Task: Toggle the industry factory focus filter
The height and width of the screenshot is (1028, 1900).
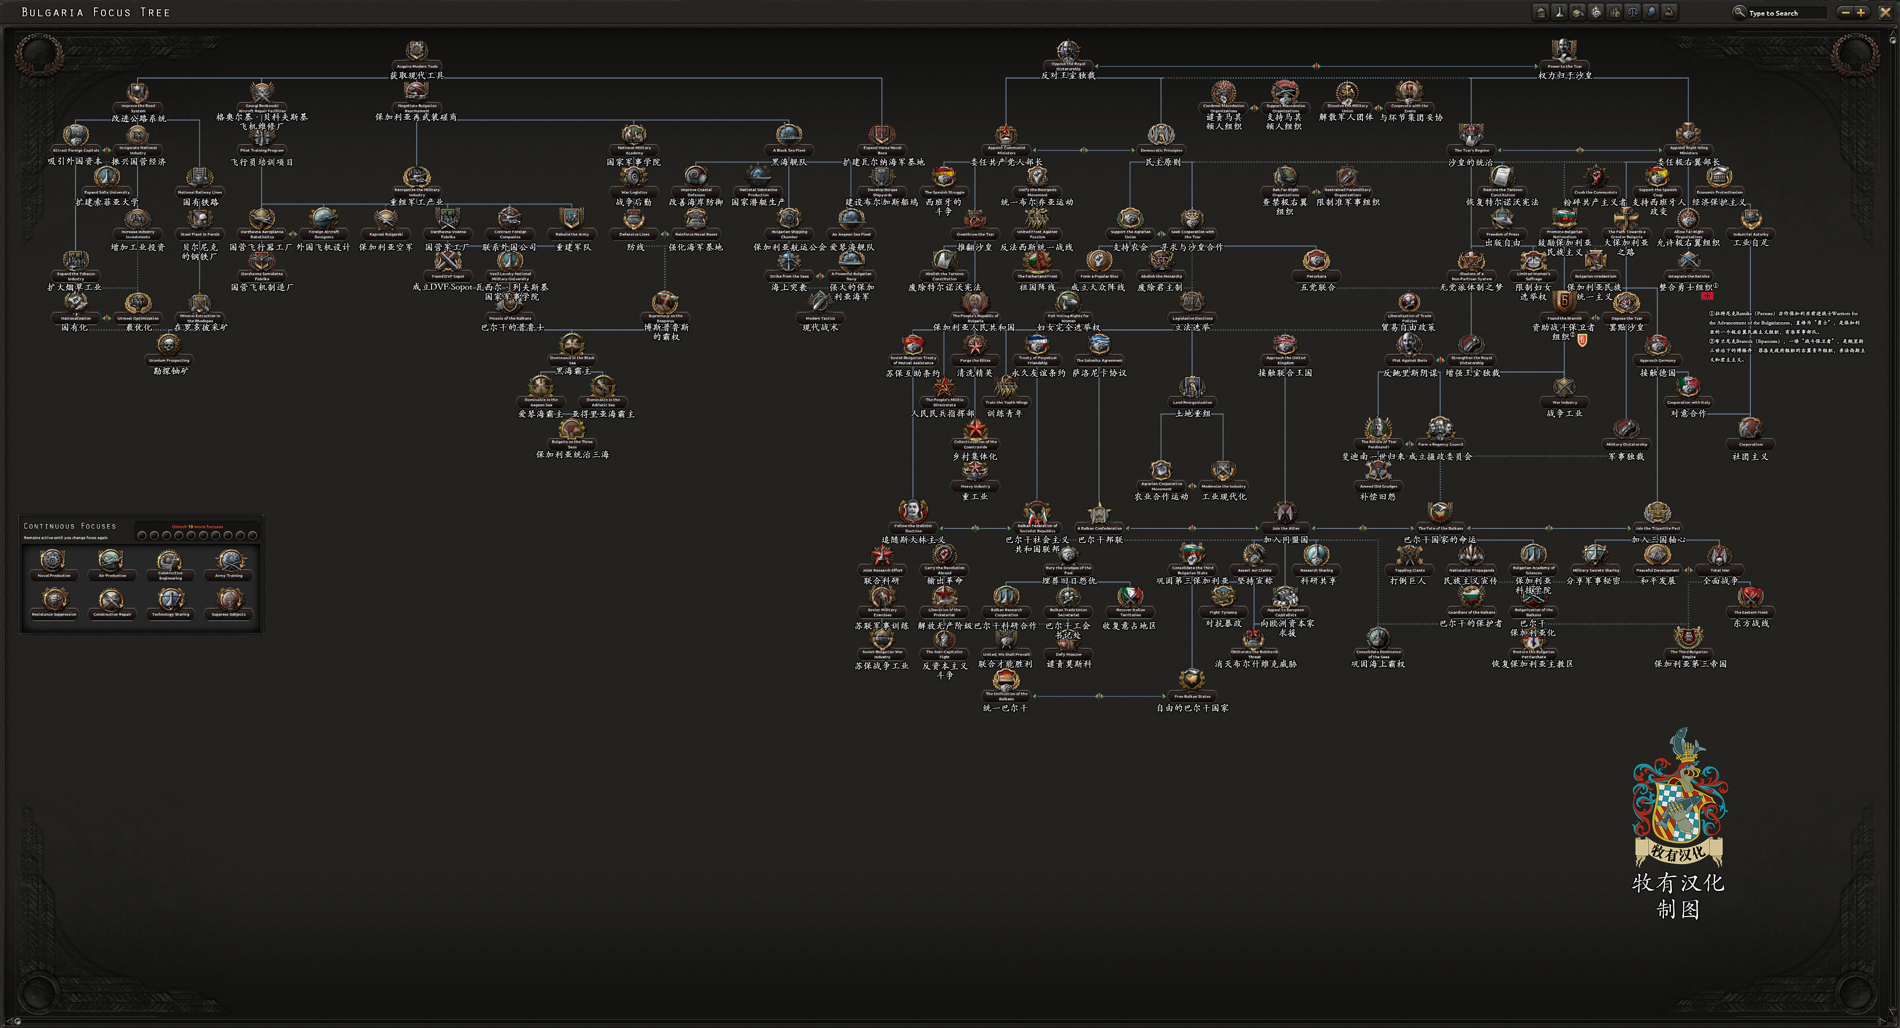Action: (1578, 12)
